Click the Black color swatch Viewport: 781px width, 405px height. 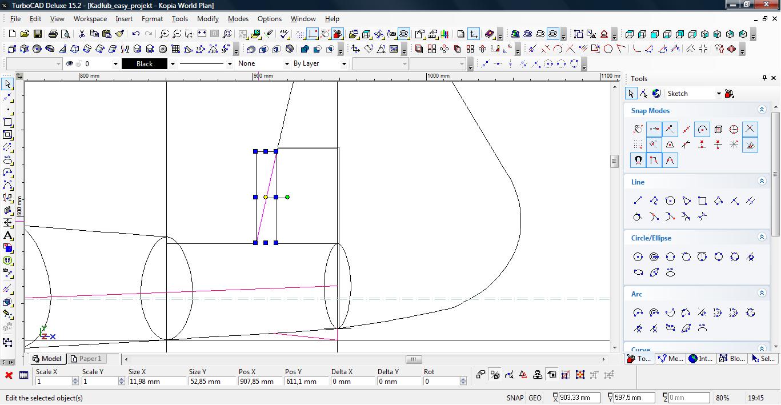point(145,64)
